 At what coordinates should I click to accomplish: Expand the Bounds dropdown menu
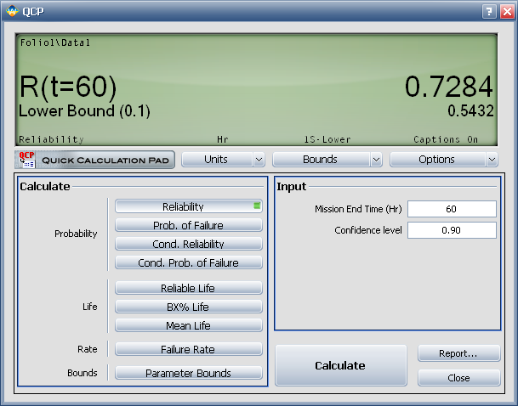pyautogui.click(x=327, y=159)
